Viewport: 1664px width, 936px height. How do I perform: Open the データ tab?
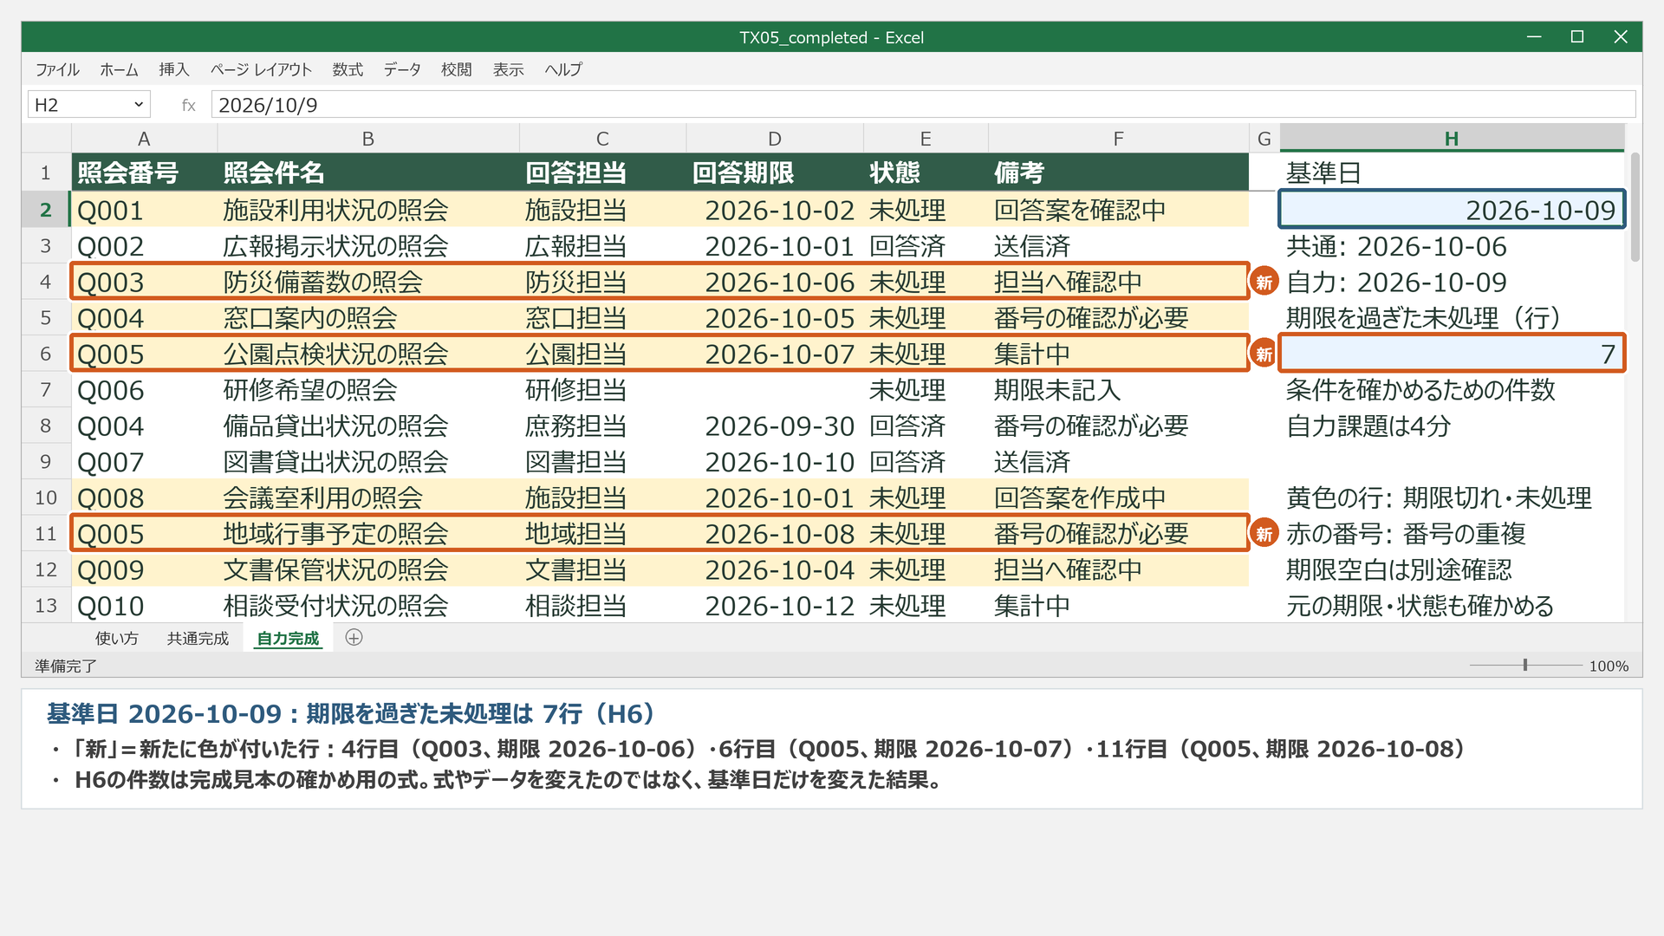(x=402, y=69)
